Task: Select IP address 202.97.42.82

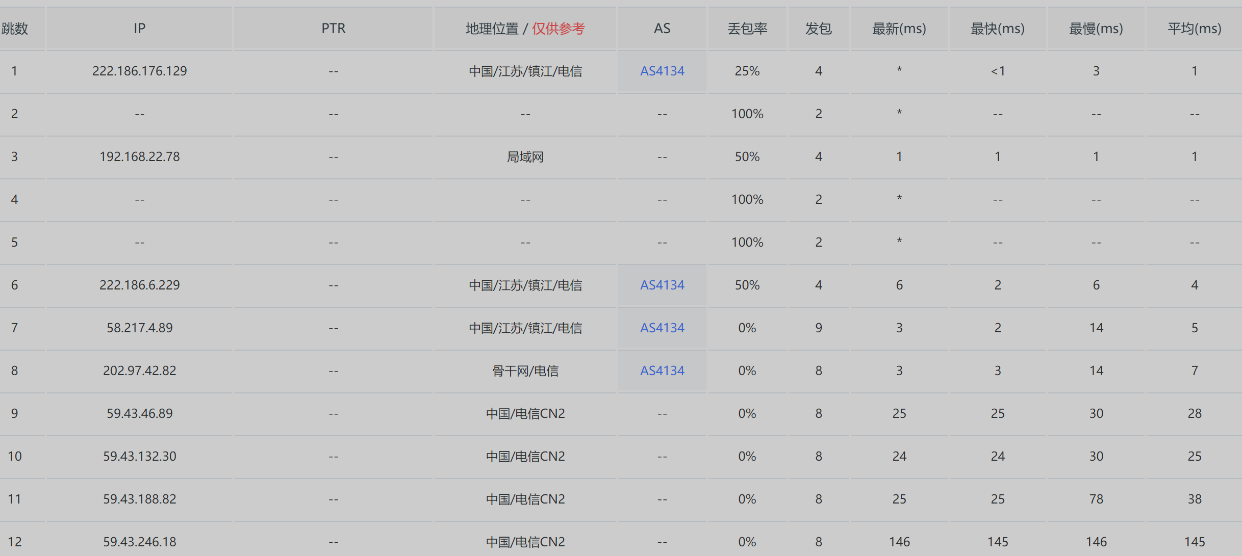Action: point(139,370)
